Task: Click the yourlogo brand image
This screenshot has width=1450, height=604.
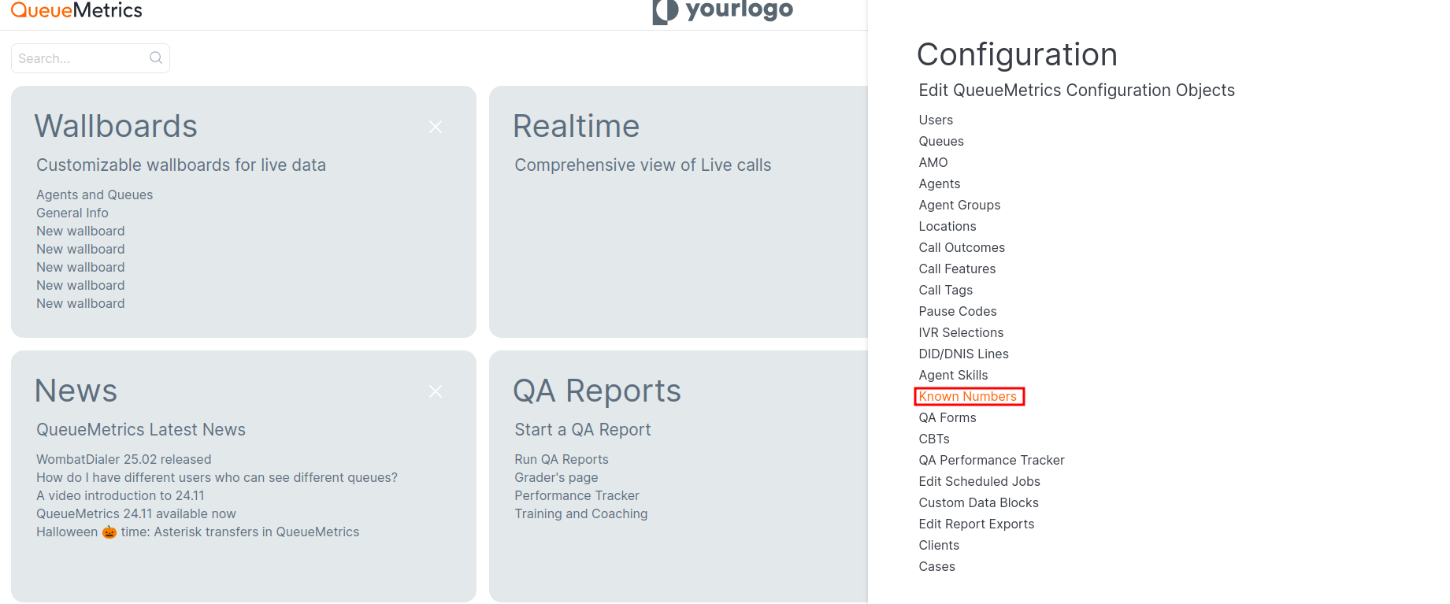Action: (x=723, y=11)
